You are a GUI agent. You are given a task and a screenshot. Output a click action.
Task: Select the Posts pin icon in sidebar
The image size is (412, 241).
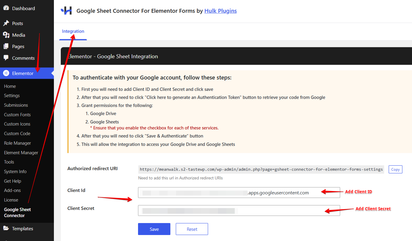coord(6,23)
